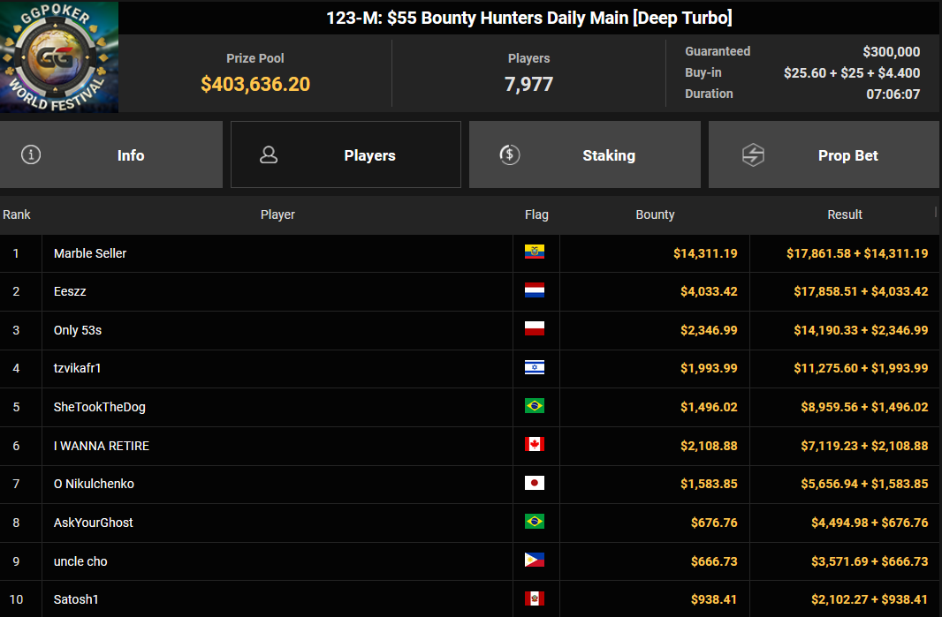
Task: Click the info circle icon
Action: [31, 154]
